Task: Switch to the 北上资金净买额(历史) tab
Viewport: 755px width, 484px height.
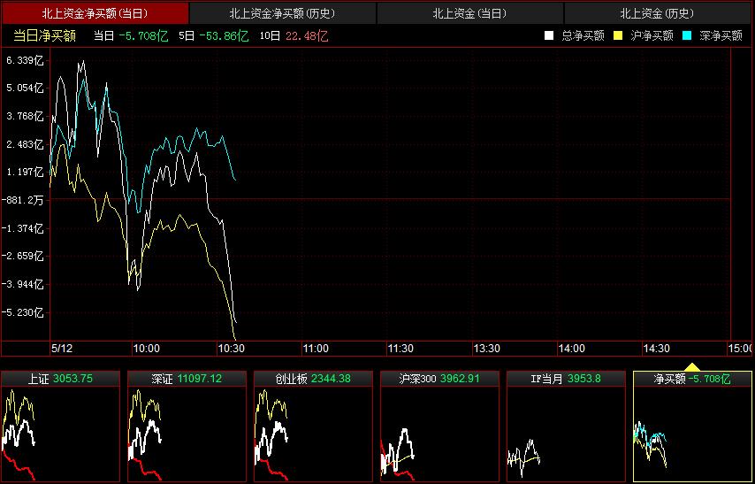Action: tap(282, 13)
